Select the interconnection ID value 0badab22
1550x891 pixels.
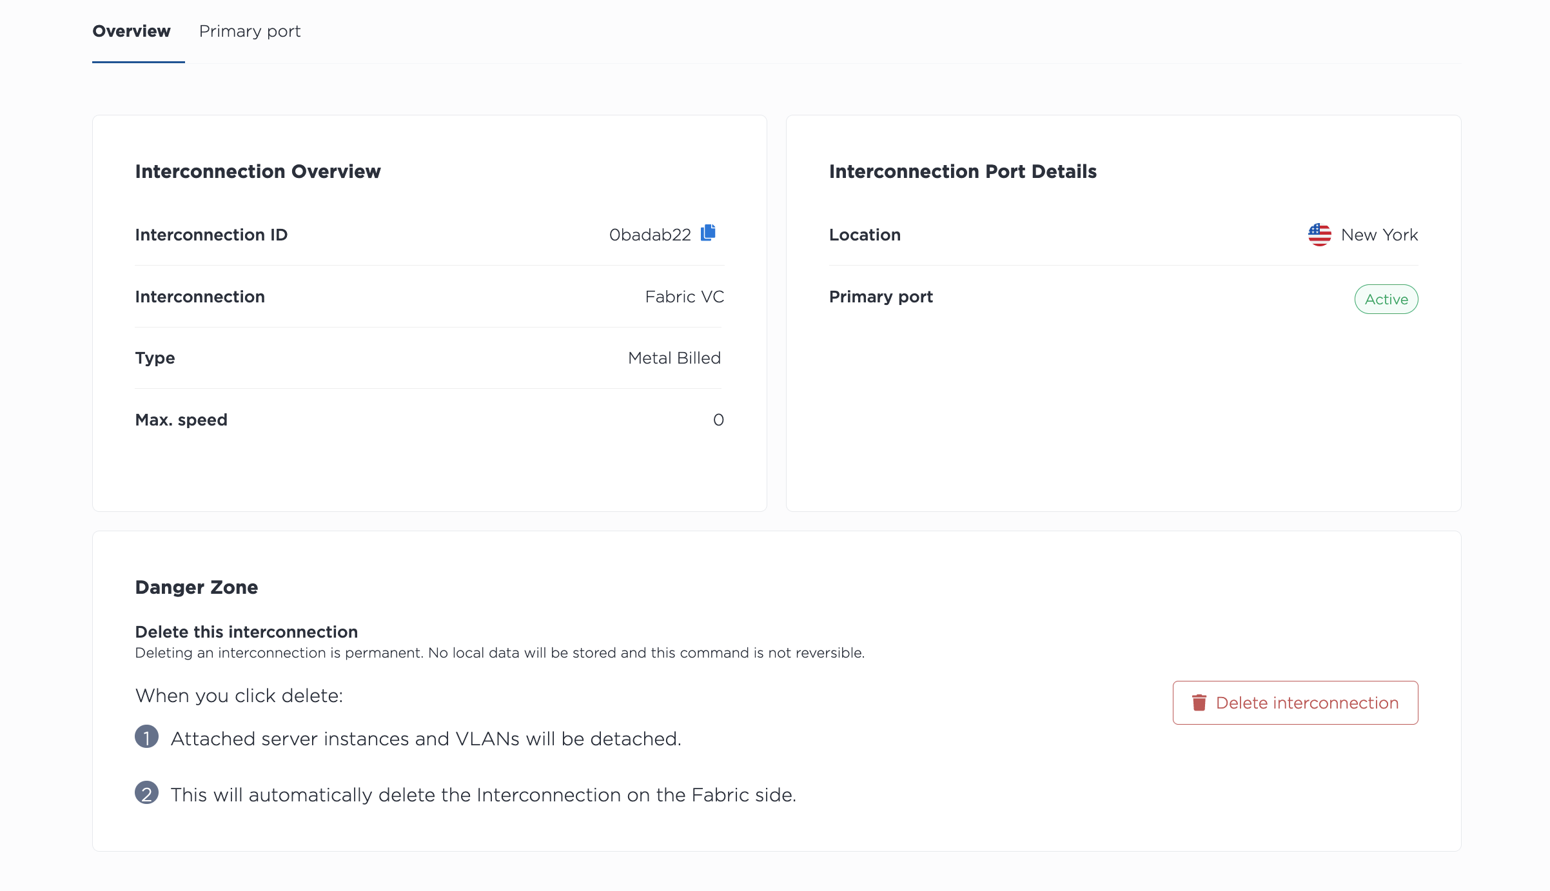click(650, 235)
